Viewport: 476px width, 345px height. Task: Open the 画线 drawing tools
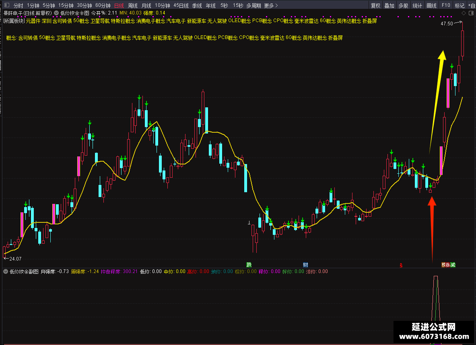(431, 6)
